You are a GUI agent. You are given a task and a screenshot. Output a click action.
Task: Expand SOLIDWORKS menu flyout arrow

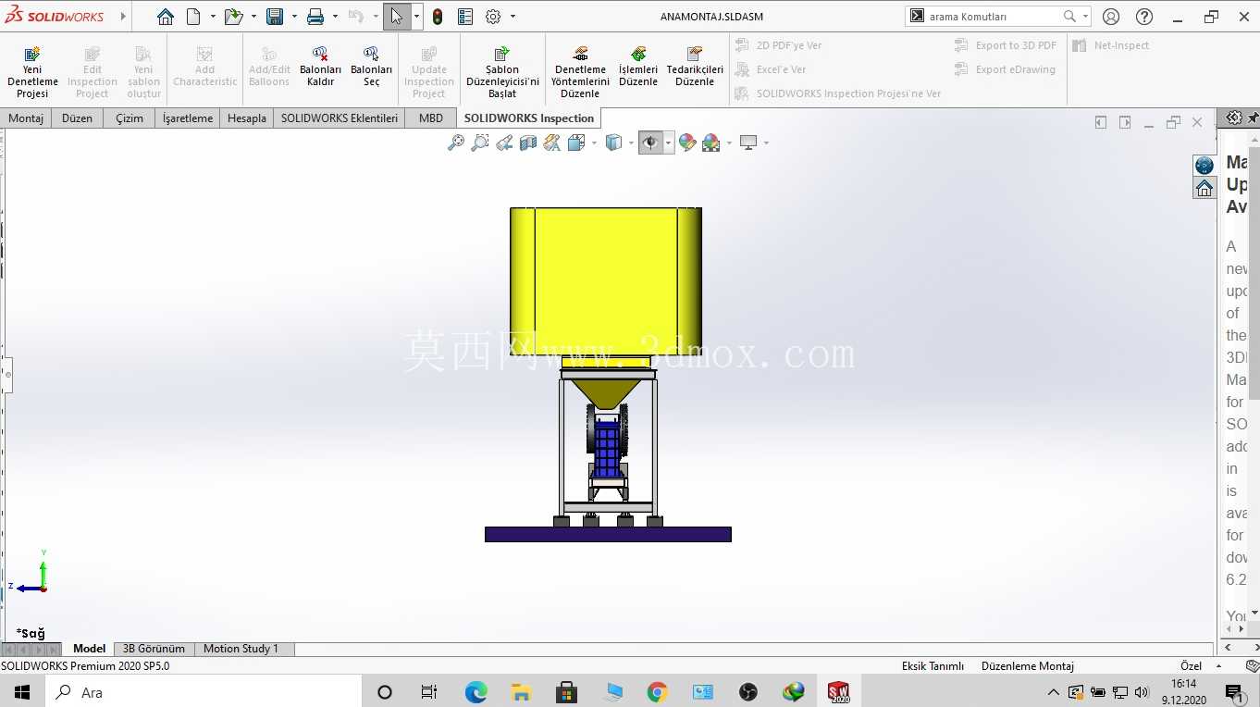[123, 17]
